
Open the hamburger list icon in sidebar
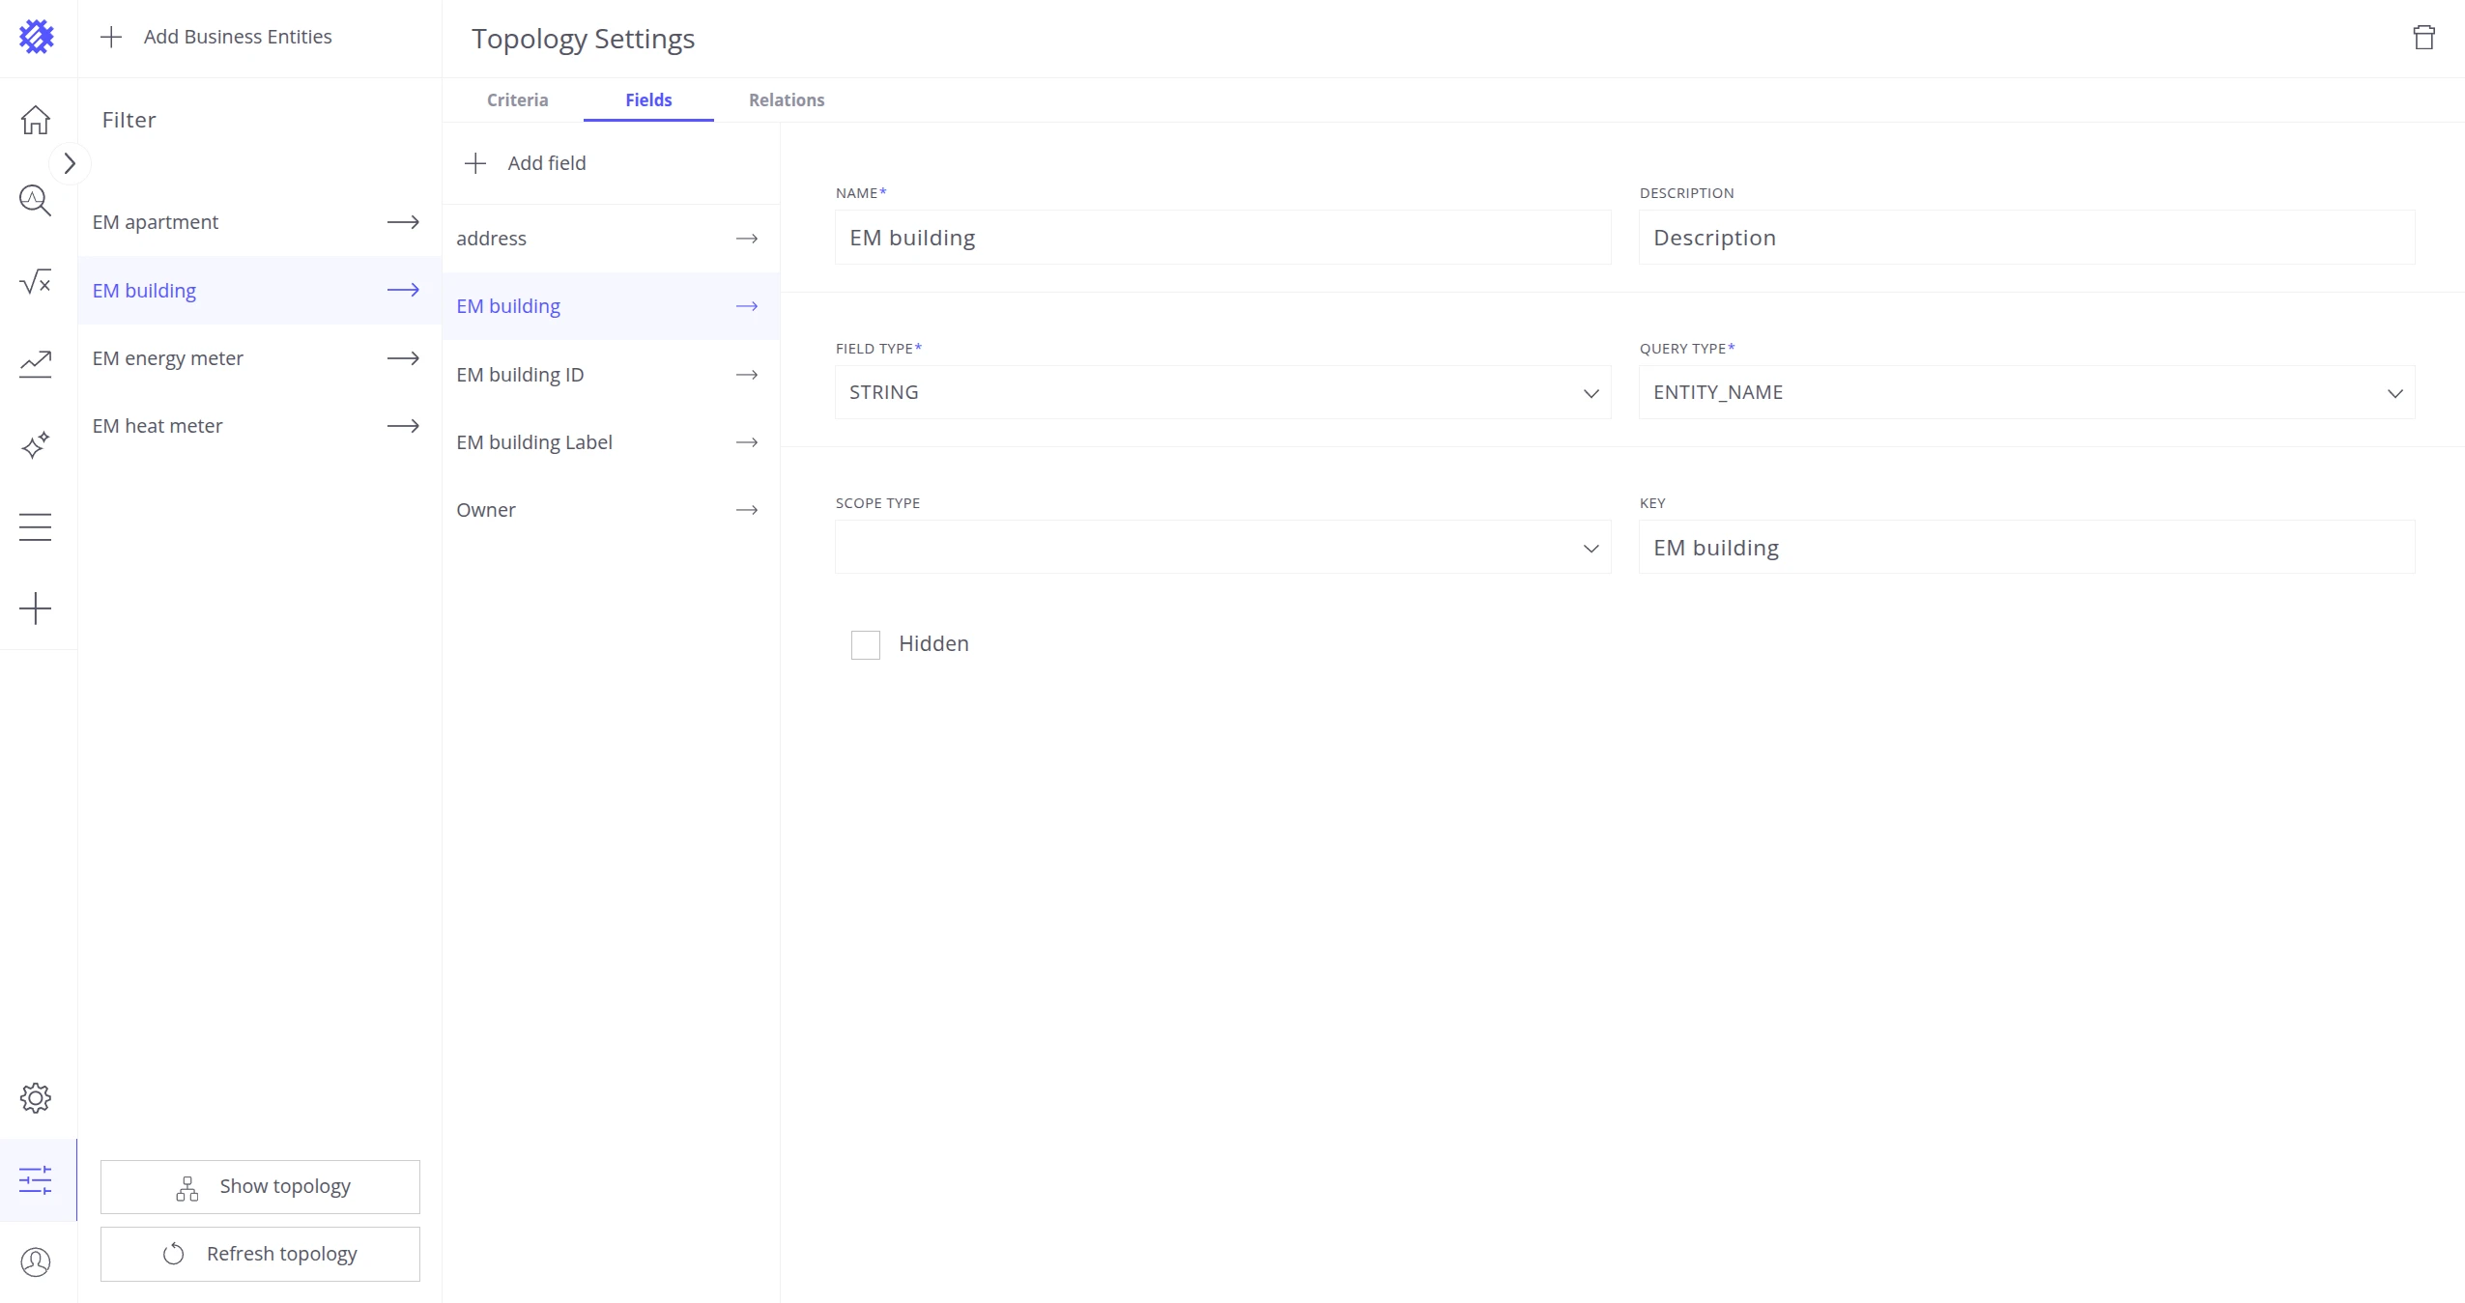point(36,526)
